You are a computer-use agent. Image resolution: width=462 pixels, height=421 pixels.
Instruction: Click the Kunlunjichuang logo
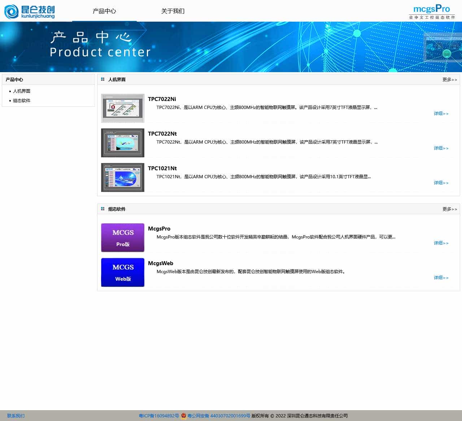[x=30, y=11]
